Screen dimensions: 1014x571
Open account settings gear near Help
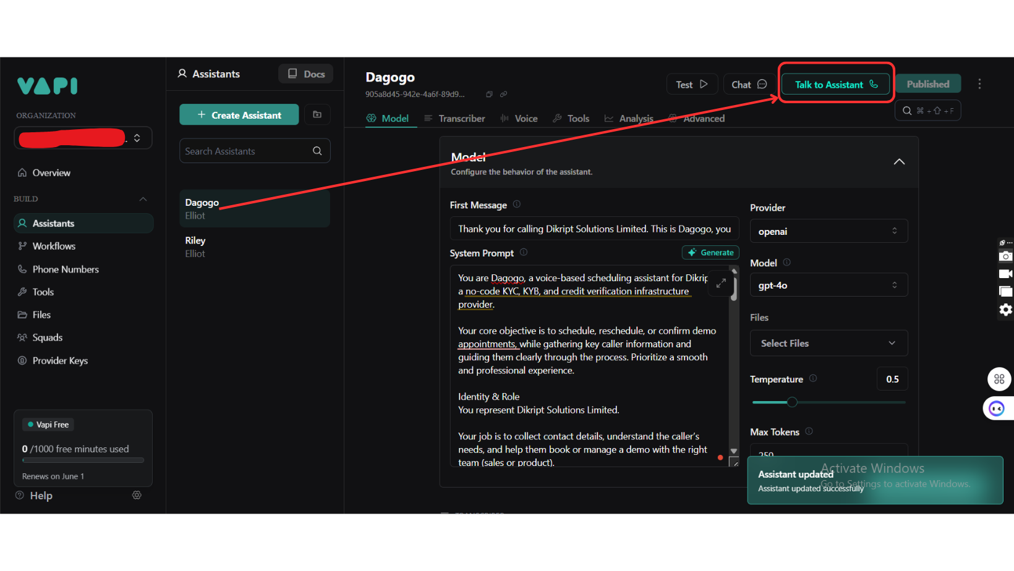click(137, 495)
